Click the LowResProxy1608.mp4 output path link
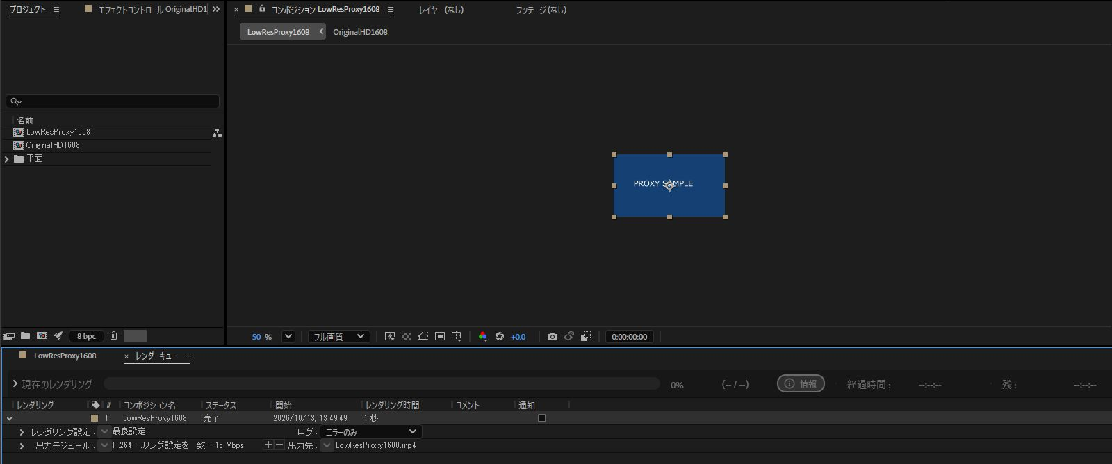Viewport: 1112px width, 464px height. pos(375,445)
